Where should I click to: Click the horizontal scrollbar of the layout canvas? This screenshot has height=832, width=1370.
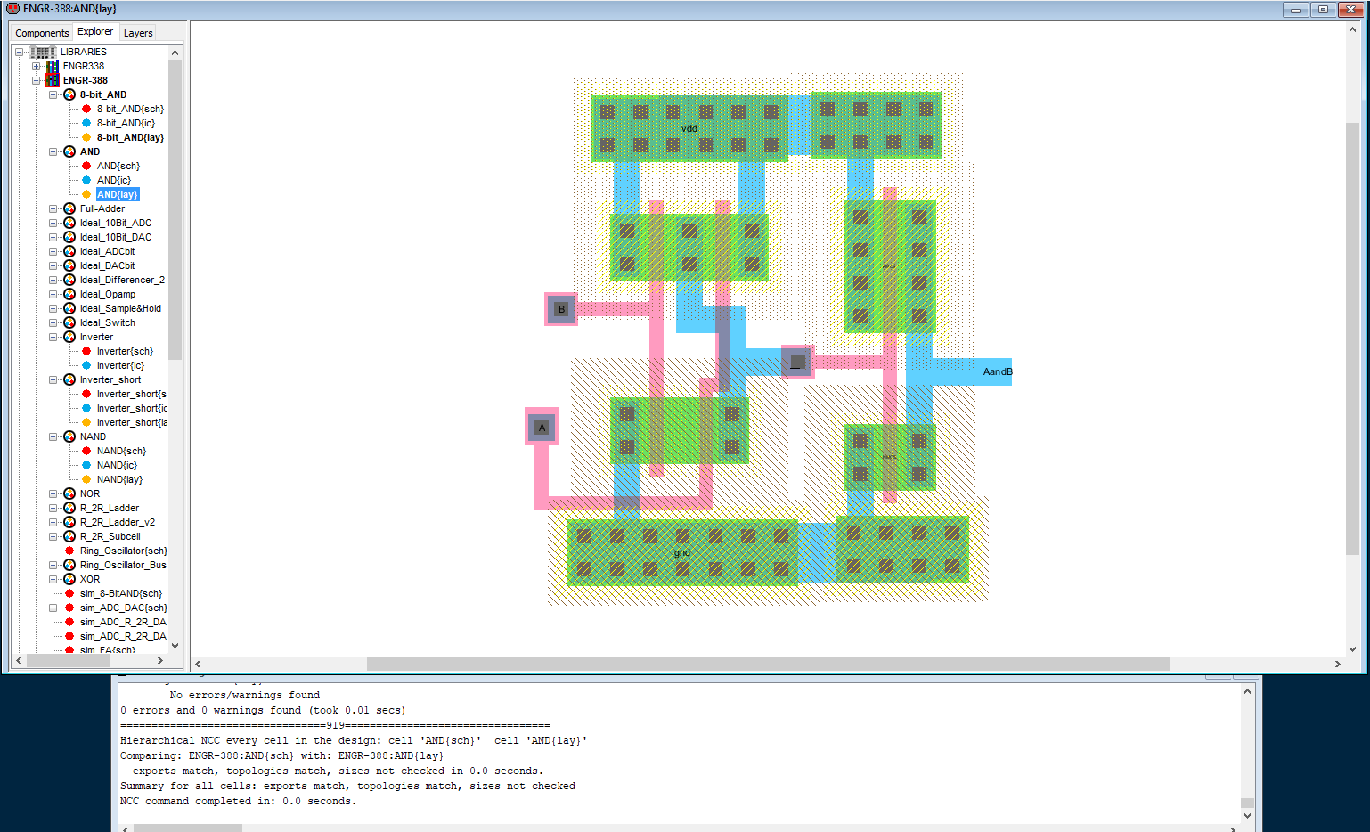767,664
